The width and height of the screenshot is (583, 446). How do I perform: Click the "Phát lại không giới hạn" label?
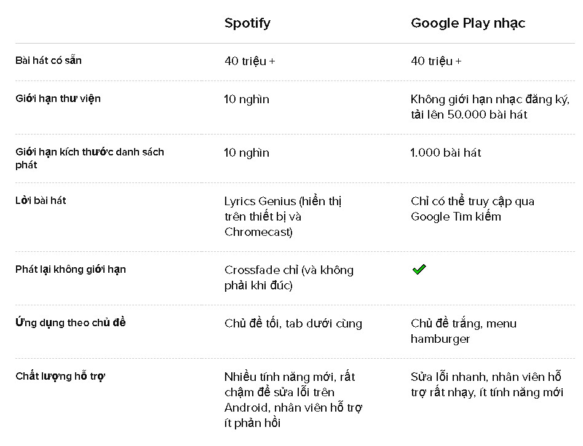(71, 269)
